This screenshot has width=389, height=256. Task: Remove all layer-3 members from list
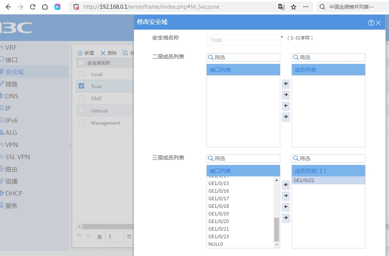click(286, 218)
